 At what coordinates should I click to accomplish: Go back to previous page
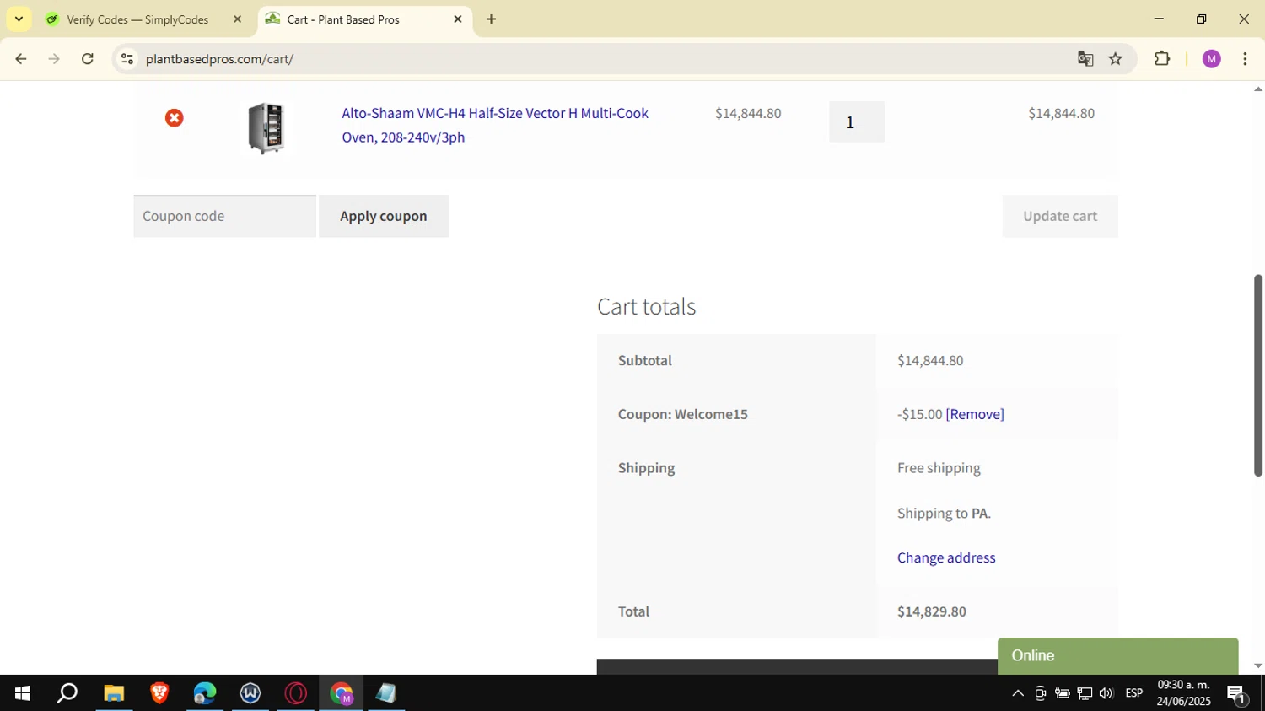(21, 59)
